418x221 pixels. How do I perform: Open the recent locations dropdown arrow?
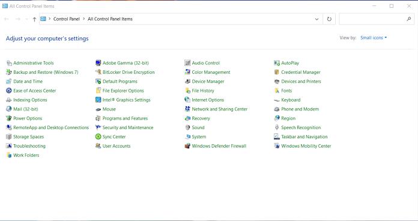(x=26, y=19)
